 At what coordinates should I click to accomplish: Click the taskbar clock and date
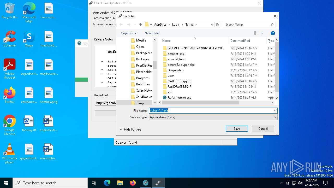point(312,183)
